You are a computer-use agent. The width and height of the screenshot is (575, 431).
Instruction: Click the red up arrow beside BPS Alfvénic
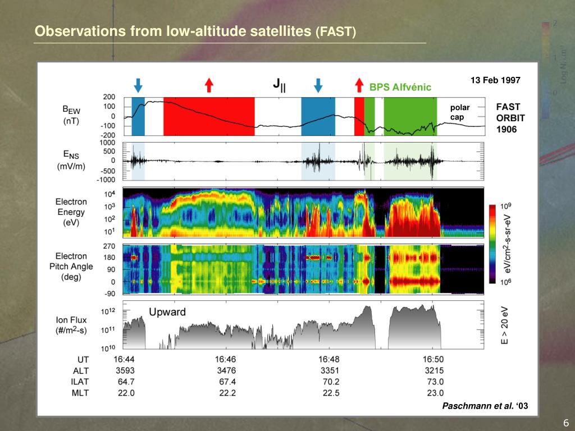(359, 85)
